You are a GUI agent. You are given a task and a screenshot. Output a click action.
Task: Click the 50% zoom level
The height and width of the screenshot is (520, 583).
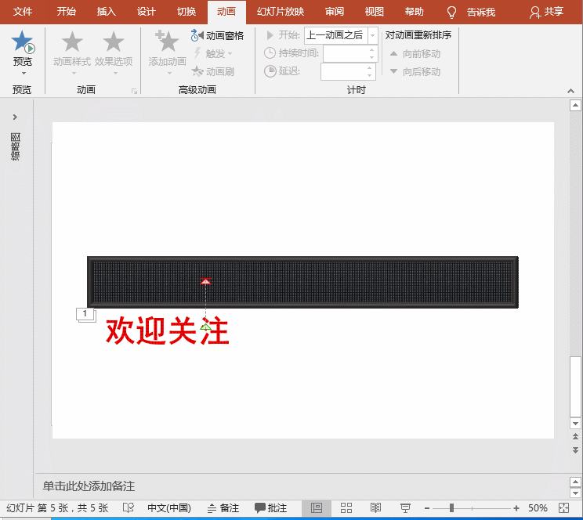(x=538, y=507)
